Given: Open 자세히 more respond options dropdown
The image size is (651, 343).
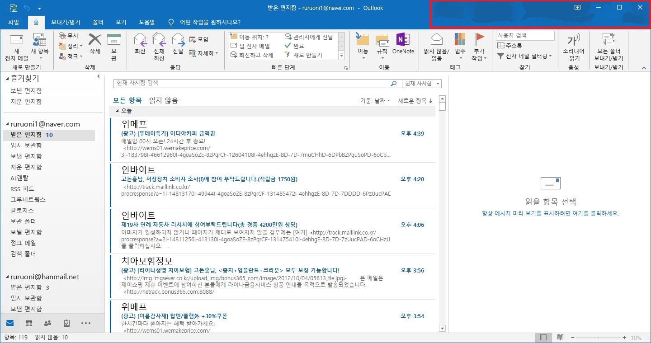Looking at the screenshot, I should click(203, 53).
